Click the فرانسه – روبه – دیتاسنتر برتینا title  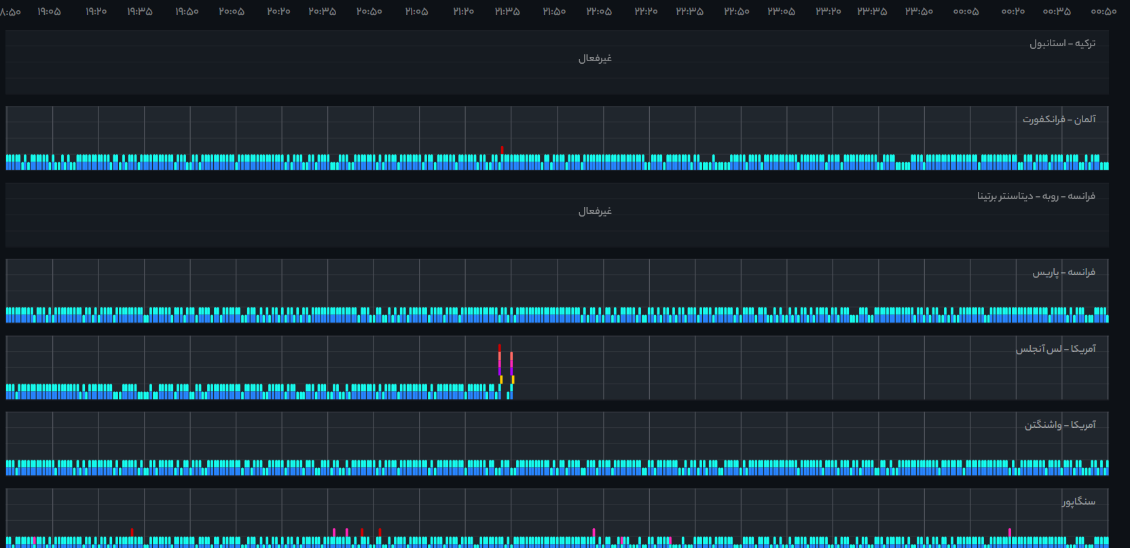click(x=1036, y=196)
